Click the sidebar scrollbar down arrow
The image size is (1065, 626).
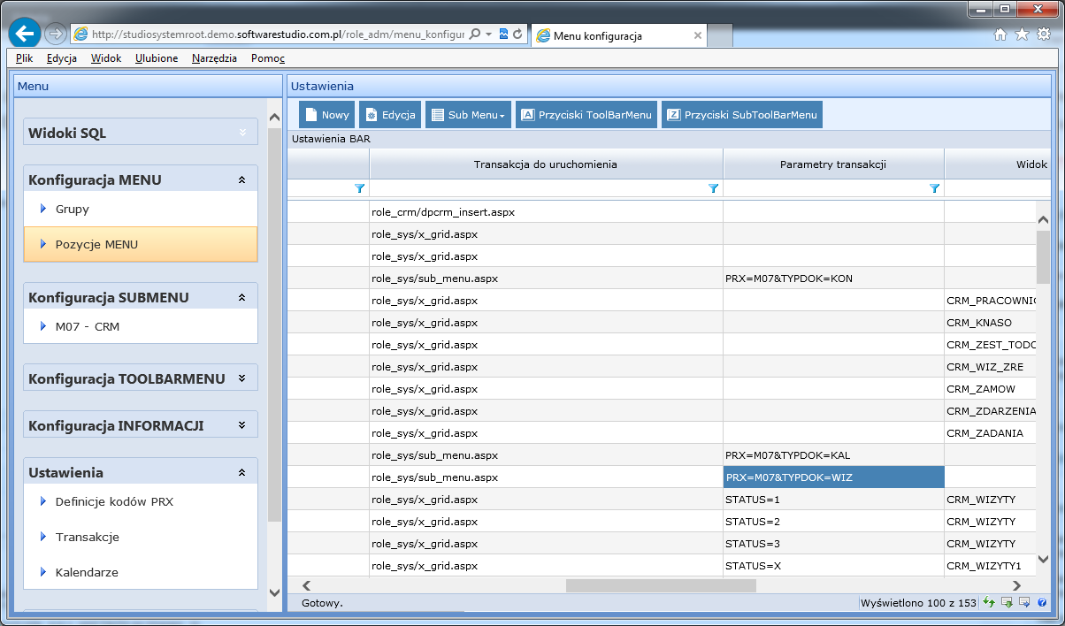click(x=274, y=592)
